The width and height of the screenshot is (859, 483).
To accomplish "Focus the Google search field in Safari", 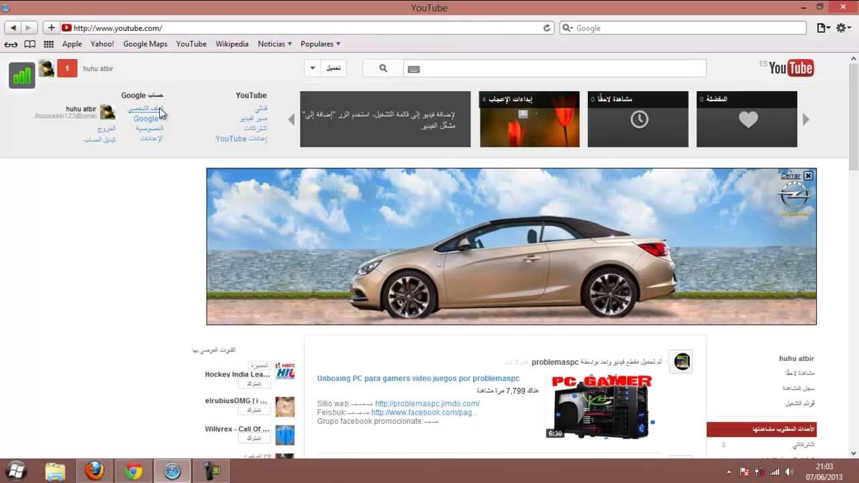I will click(x=683, y=28).
